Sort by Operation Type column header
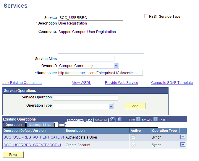 pos(164,131)
